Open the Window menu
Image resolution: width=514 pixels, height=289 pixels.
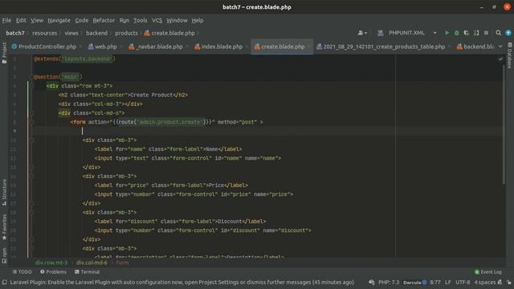point(177,20)
